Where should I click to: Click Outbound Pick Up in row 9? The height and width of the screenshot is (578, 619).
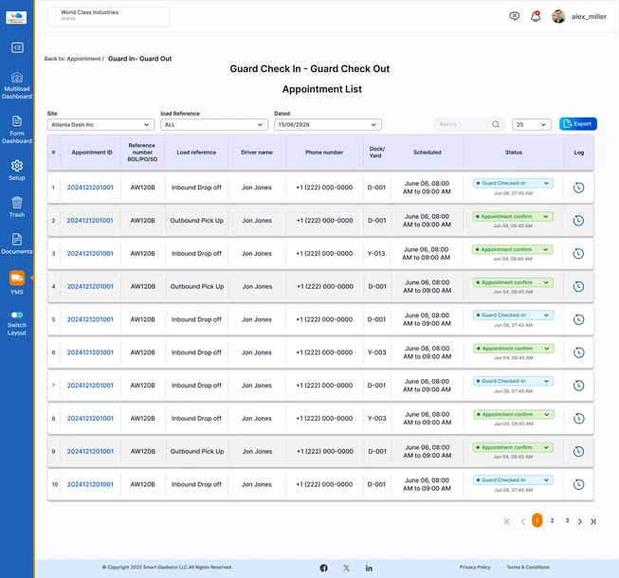click(197, 451)
